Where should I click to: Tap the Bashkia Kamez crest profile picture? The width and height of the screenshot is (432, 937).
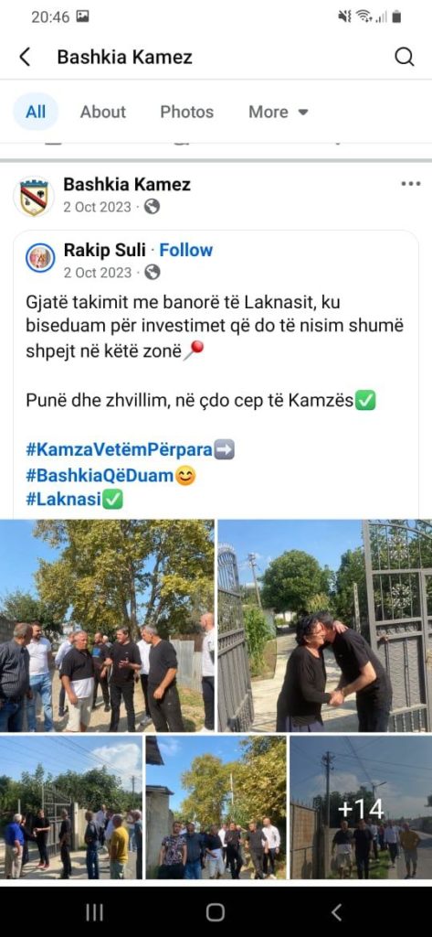pyautogui.click(x=34, y=196)
